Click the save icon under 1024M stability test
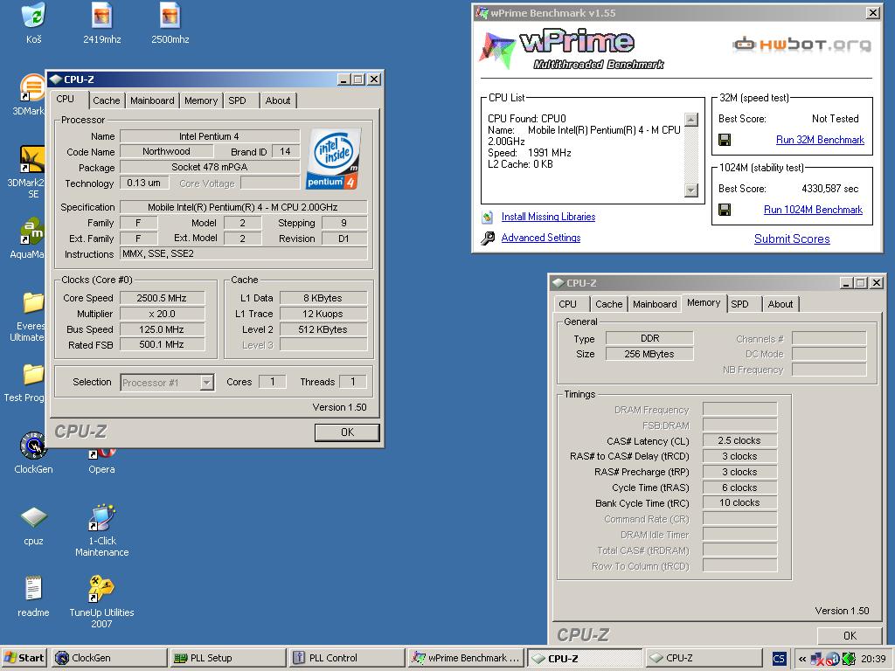 click(725, 210)
